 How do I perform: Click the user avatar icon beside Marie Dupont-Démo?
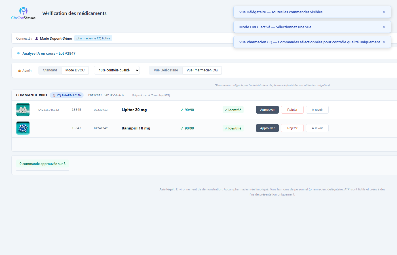tap(37, 39)
